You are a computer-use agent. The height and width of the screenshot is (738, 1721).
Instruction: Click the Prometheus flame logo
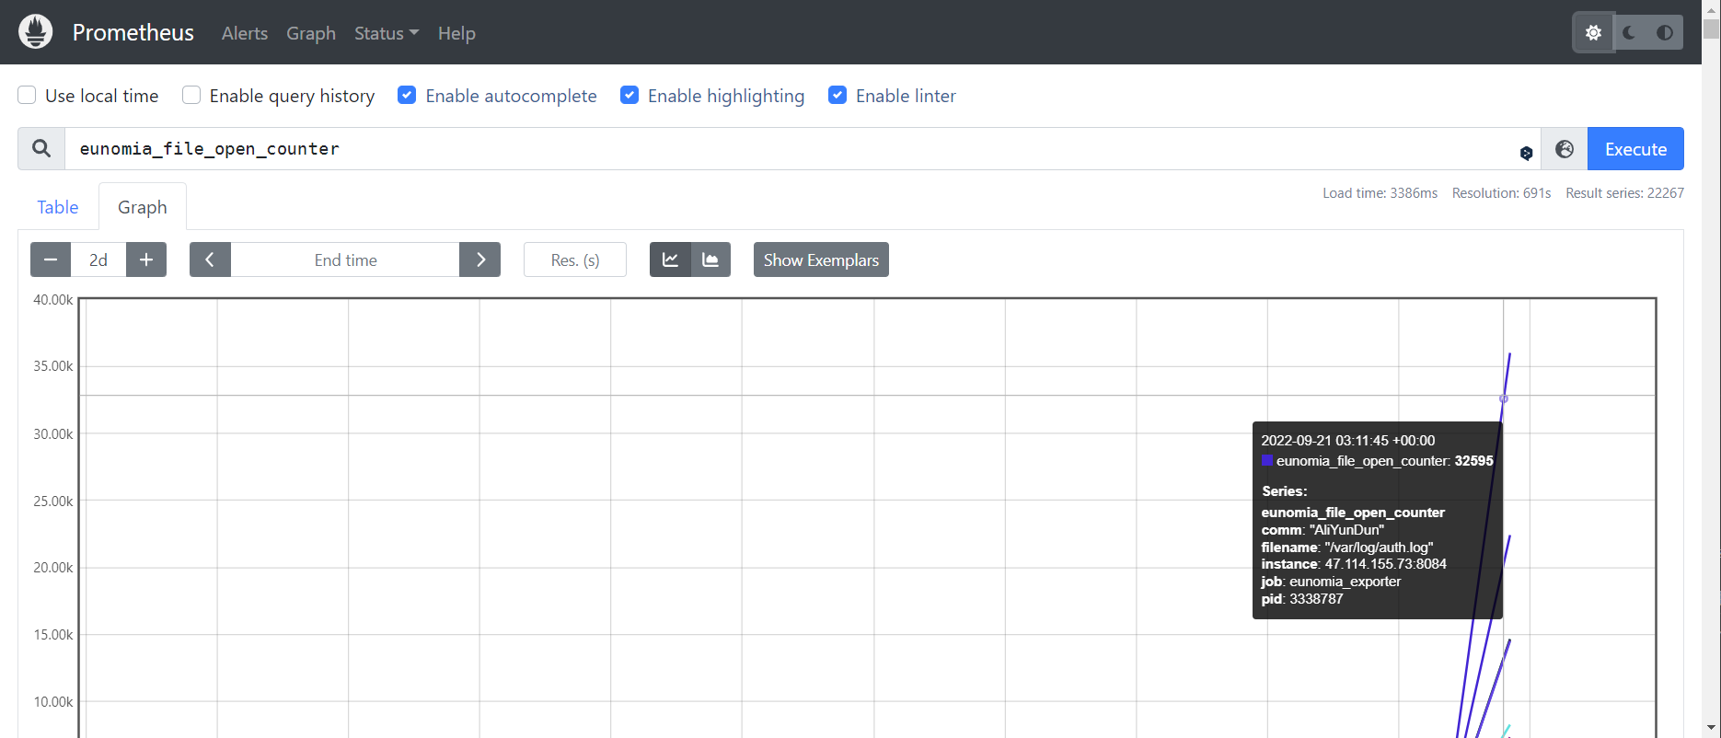(36, 32)
